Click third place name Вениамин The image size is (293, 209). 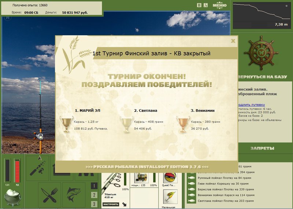(203, 111)
